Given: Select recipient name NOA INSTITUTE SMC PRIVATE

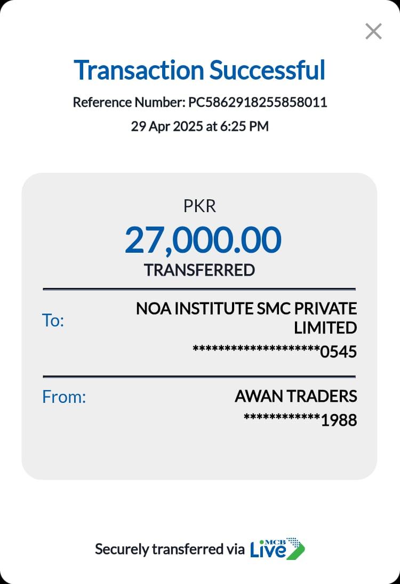Looking at the screenshot, I should [x=246, y=309].
